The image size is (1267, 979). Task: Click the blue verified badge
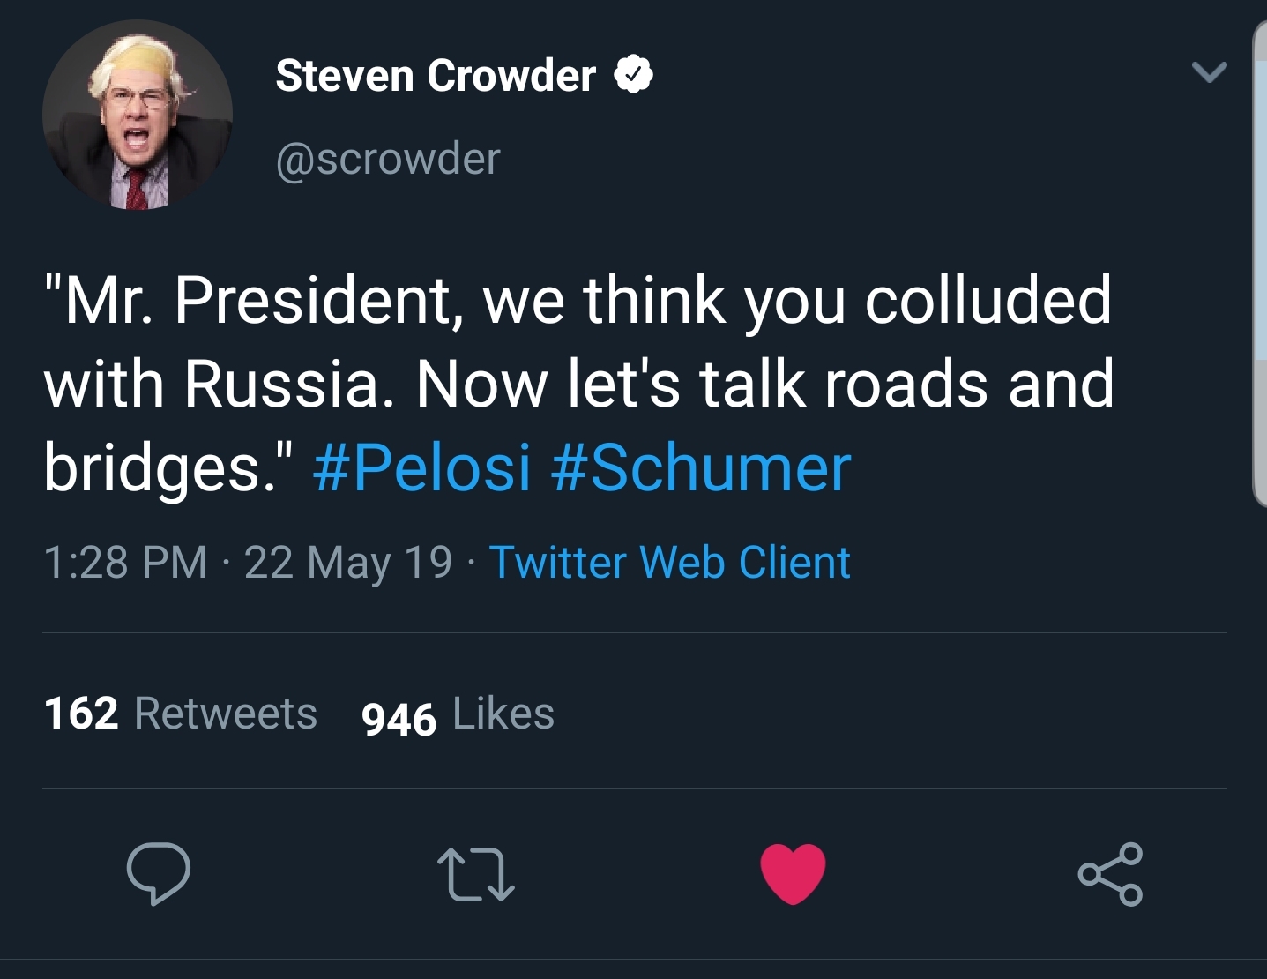[633, 75]
